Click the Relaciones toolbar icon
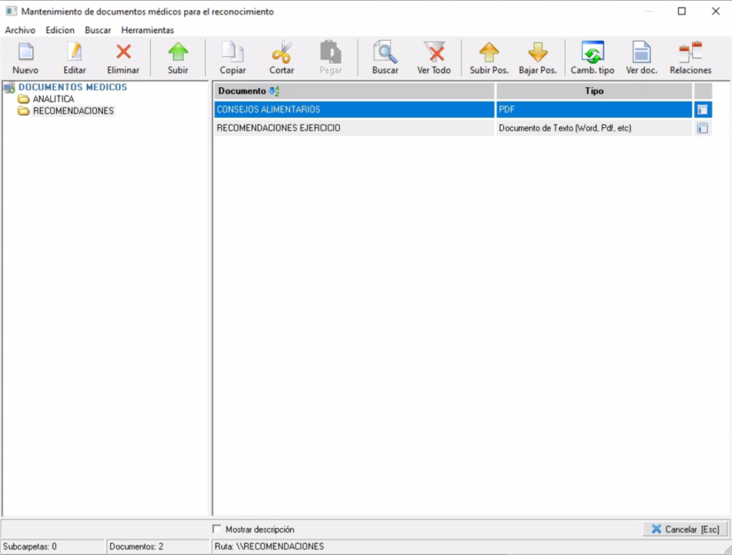The image size is (732, 555). pos(690,53)
